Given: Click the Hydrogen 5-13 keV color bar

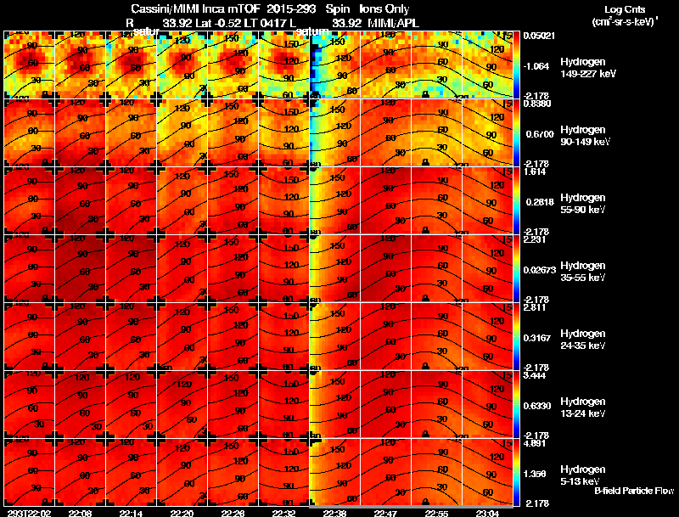Looking at the screenshot, I should [516, 473].
